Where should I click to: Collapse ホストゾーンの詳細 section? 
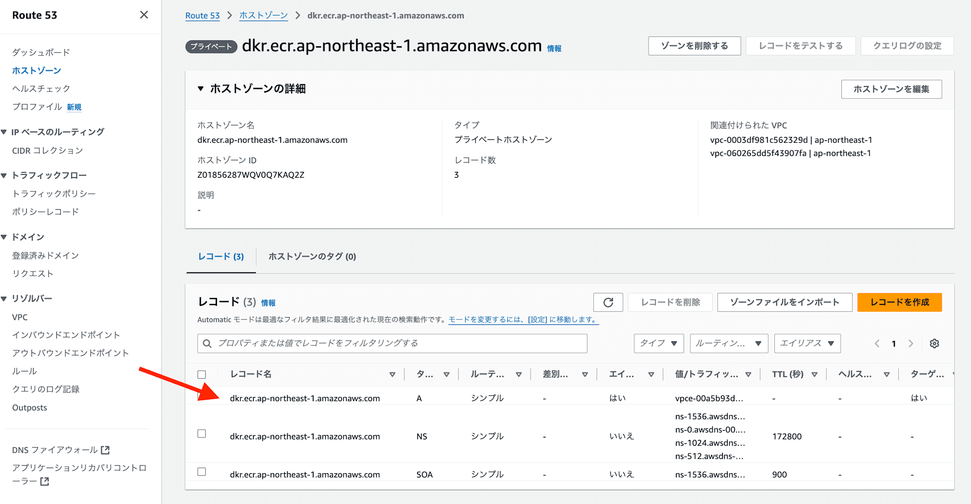coord(201,89)
